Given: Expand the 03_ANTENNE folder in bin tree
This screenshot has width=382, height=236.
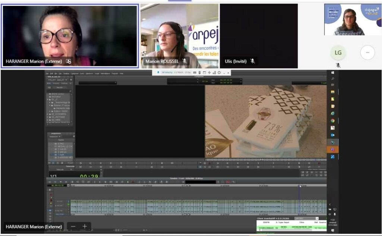Looking at the screenshot, I should [48, 117].
